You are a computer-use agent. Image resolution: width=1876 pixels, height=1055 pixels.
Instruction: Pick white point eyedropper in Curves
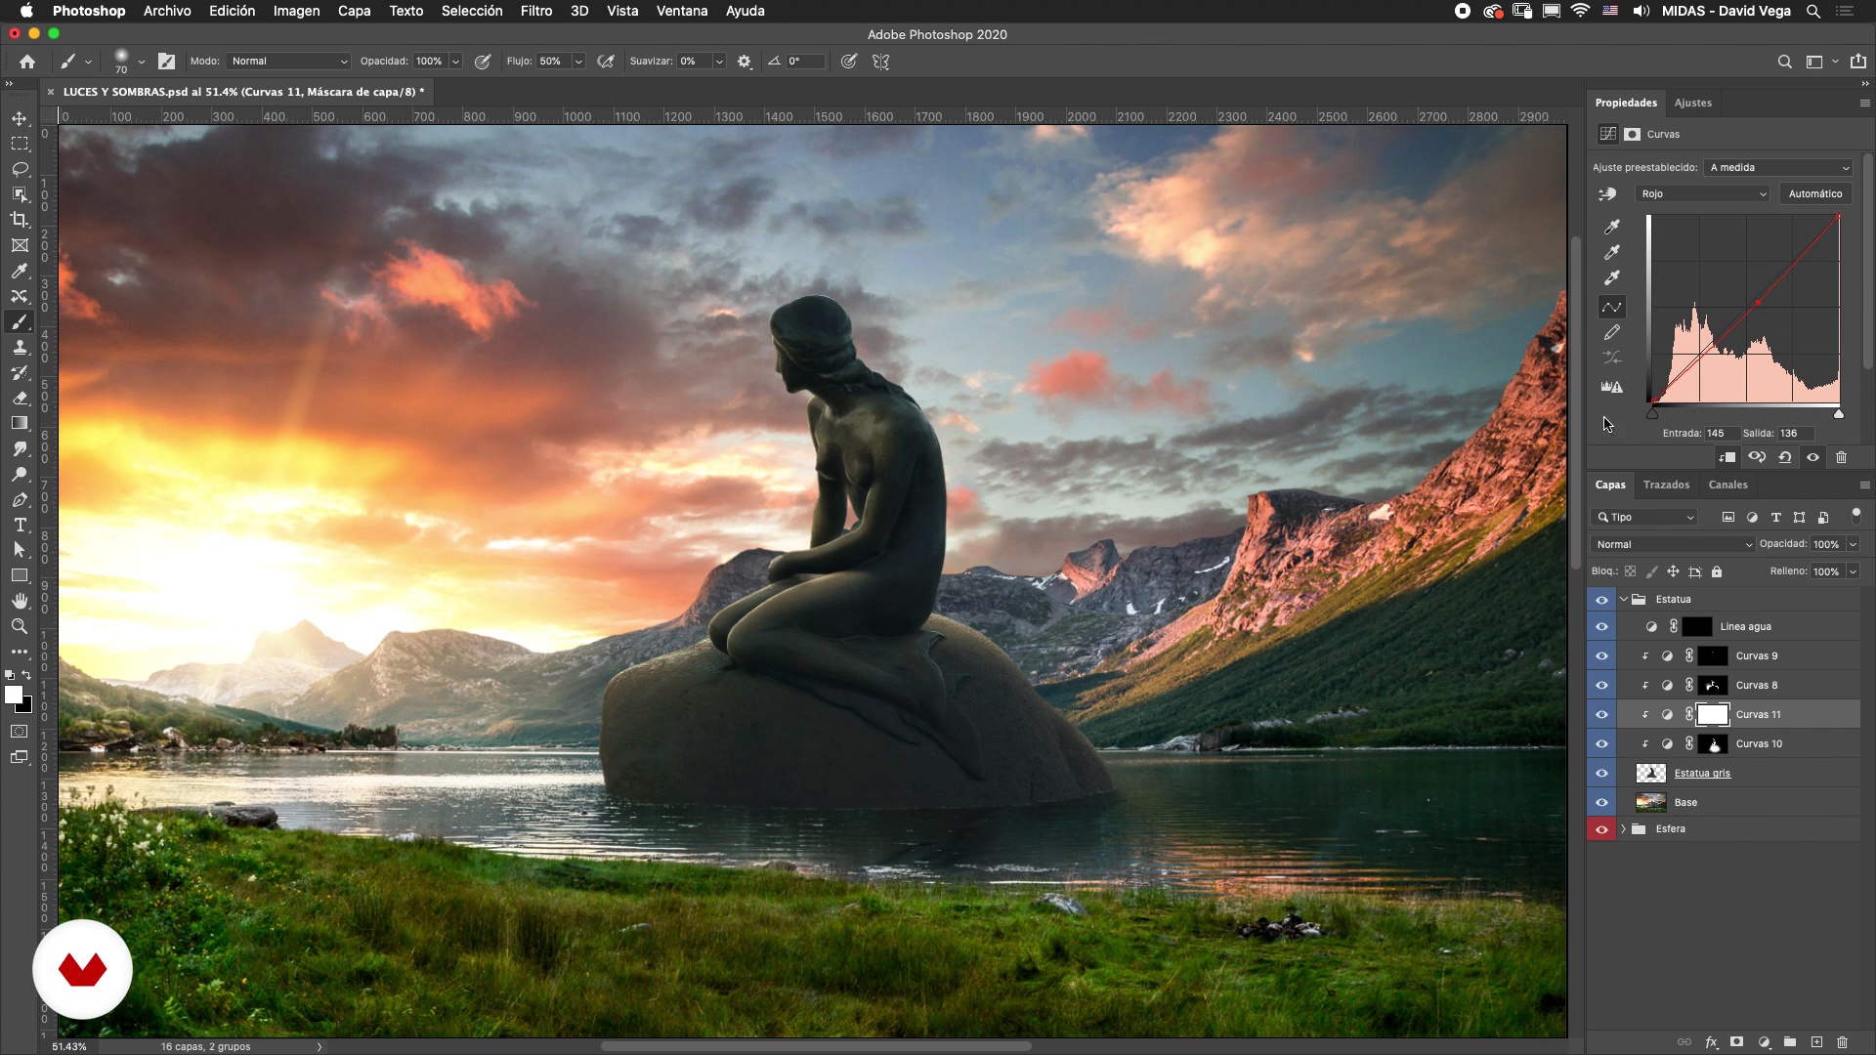point(1612,278)
